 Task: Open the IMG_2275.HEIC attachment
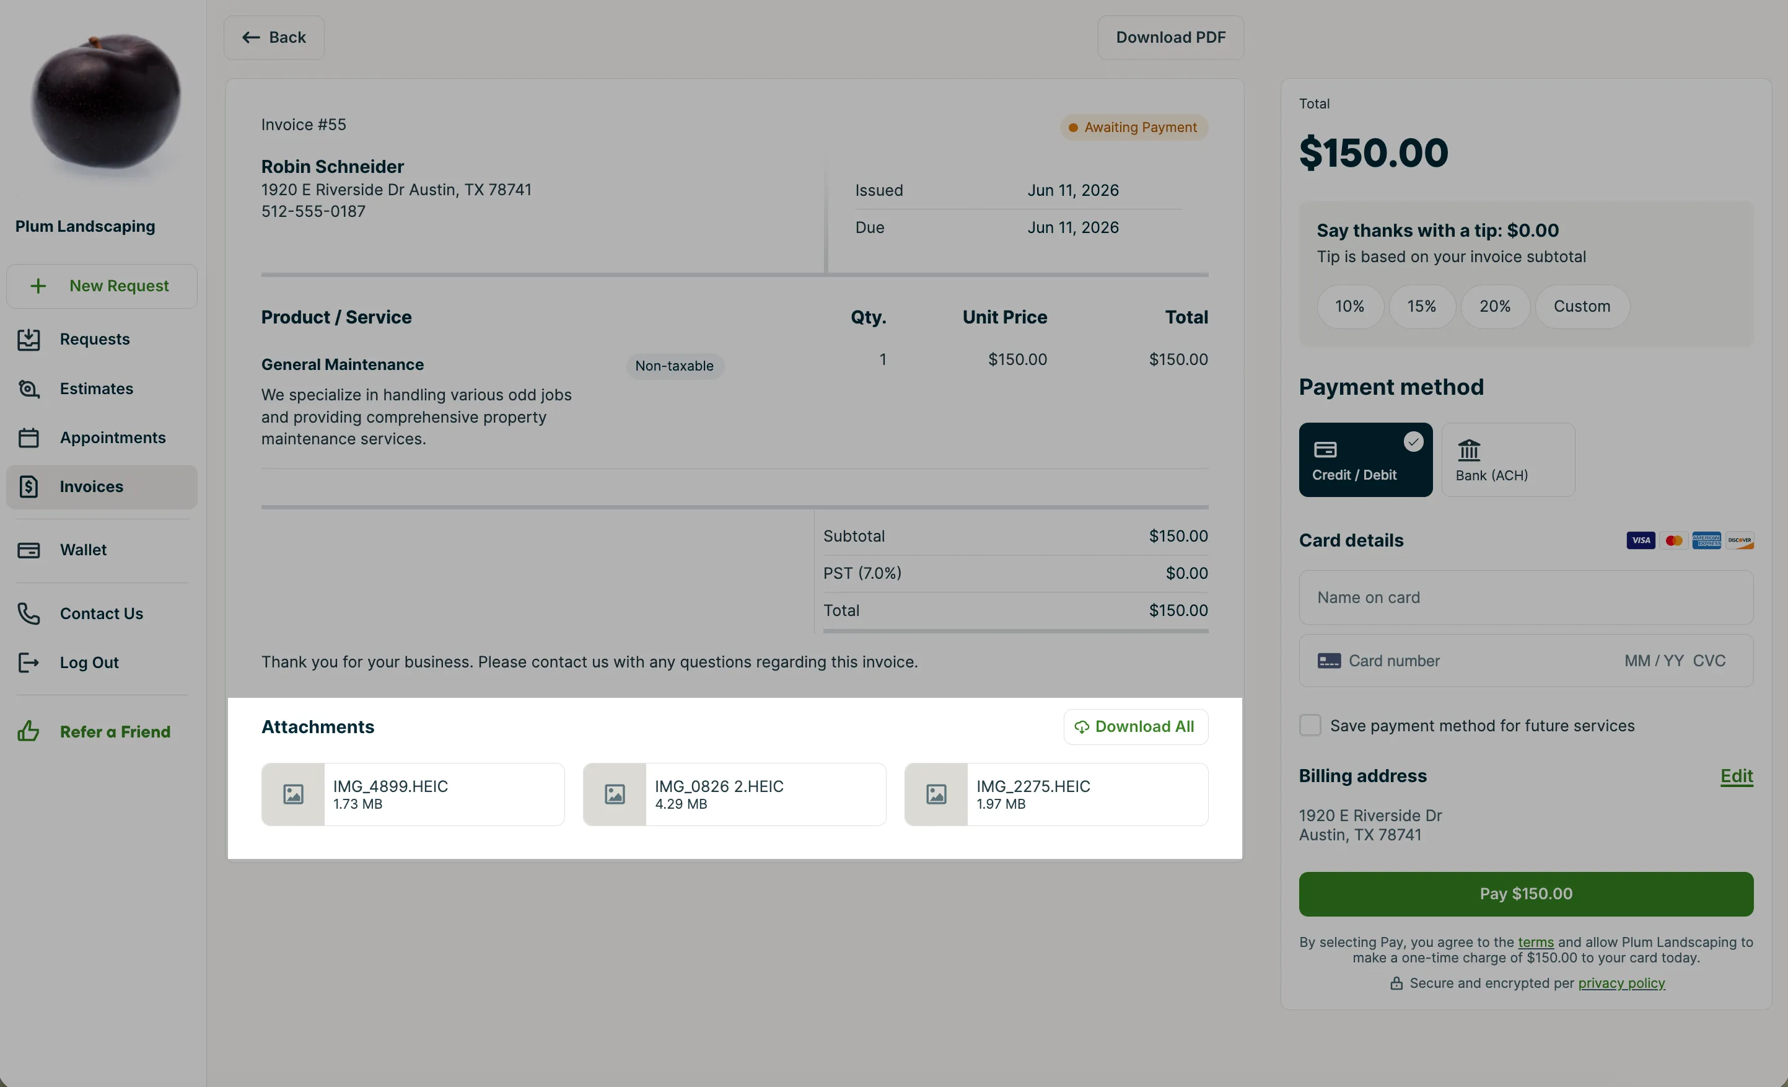coord(1056,794)
